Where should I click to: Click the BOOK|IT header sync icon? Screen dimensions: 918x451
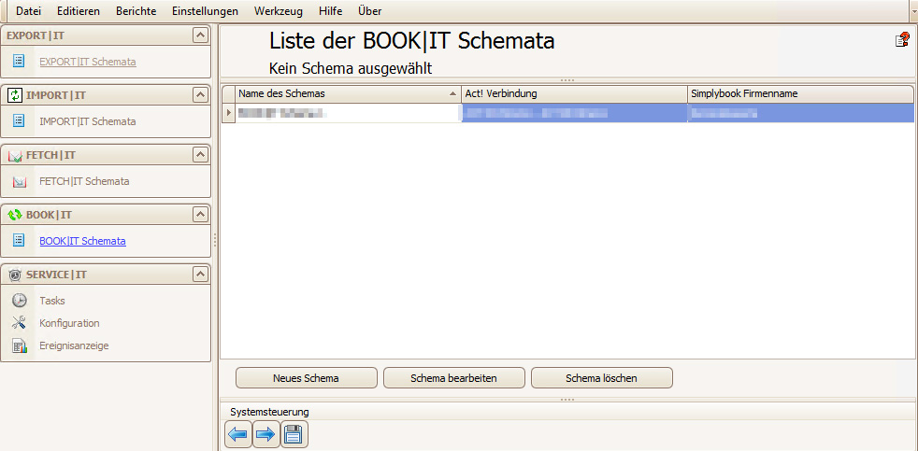pyautogui.click(x=15, y=215)
